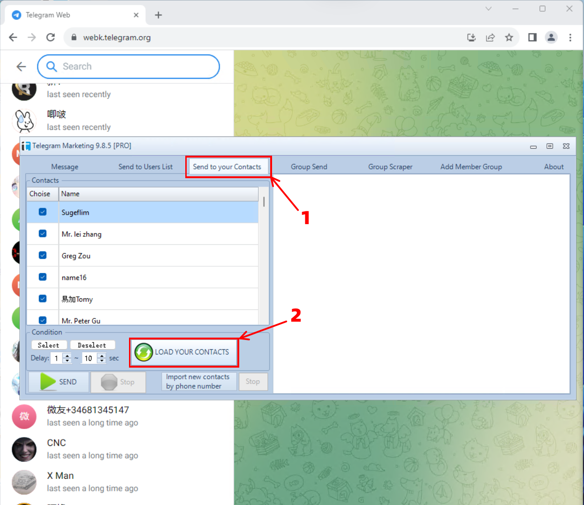
Task: Click the browser back arrow
Action: (13, 38)
